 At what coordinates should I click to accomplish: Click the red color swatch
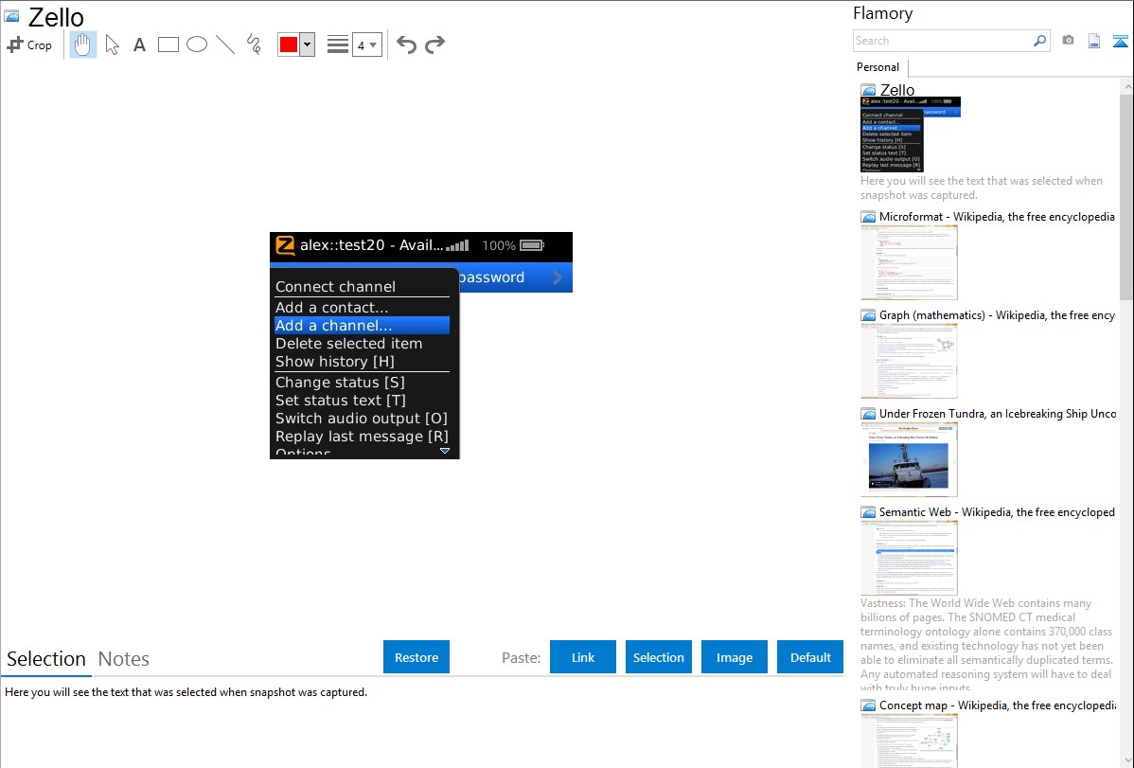tap(289, 45)
